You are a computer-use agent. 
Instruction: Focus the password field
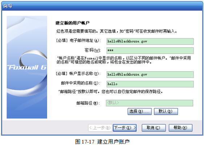pyautogui.click(x=150, y=51)
